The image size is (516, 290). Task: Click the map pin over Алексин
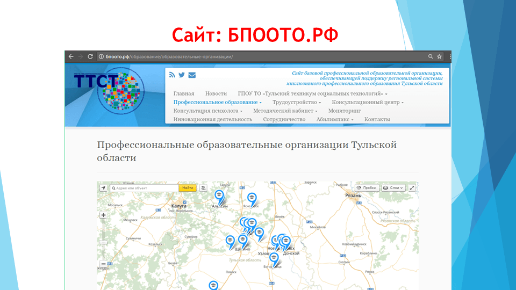point(219,197)
